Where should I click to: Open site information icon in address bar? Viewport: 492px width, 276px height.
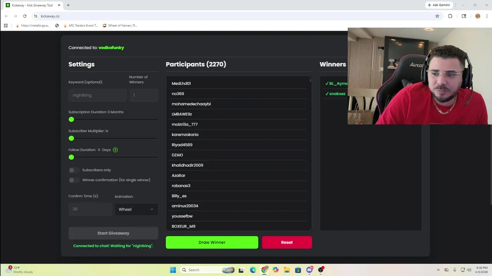click(x=35, y=16)
